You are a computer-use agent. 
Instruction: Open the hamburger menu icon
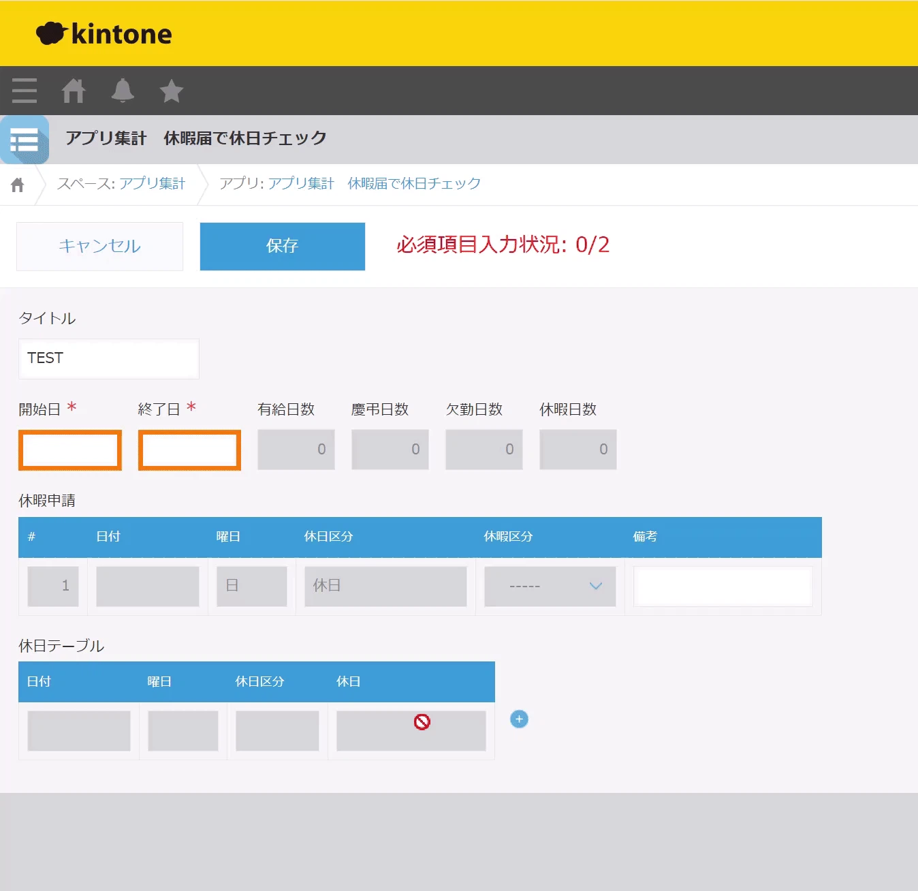(25, 91)
